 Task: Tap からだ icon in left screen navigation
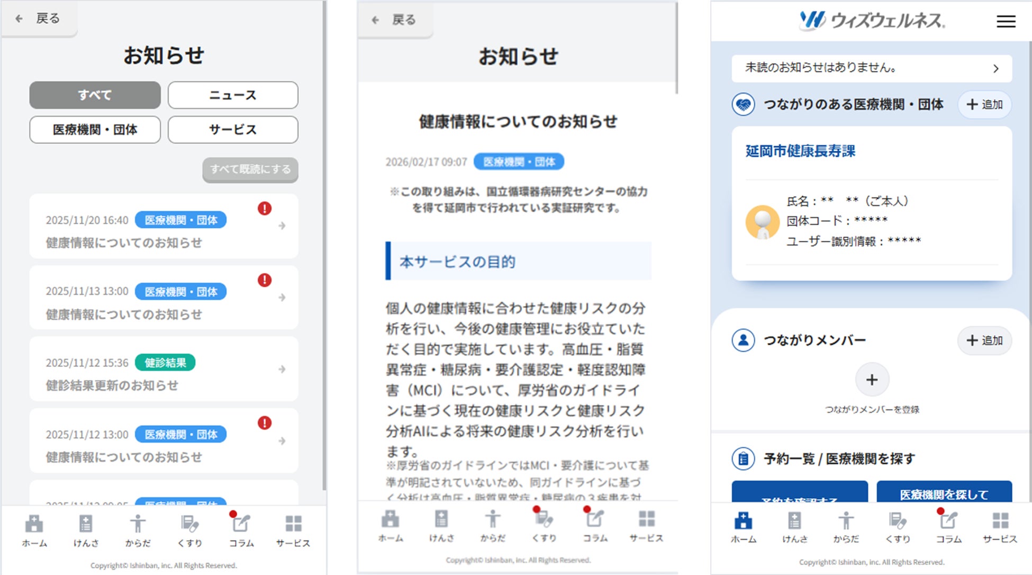click(x=138, y=524)
